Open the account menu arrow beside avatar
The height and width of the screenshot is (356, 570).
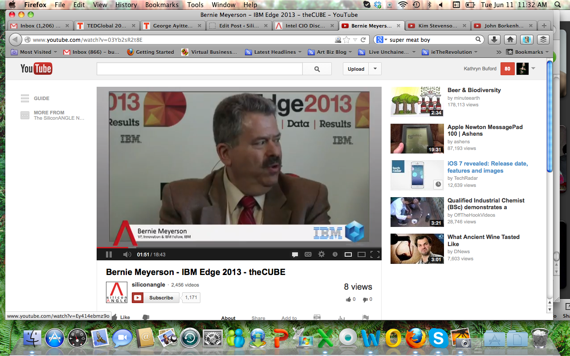(x=533, y=69)
